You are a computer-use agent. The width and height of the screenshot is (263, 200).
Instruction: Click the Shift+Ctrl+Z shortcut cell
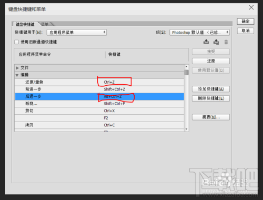115,89
